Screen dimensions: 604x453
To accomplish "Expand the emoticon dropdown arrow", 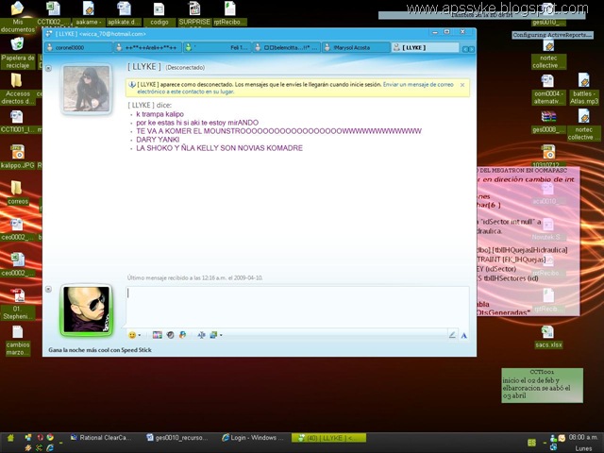I will pos(140,336).
